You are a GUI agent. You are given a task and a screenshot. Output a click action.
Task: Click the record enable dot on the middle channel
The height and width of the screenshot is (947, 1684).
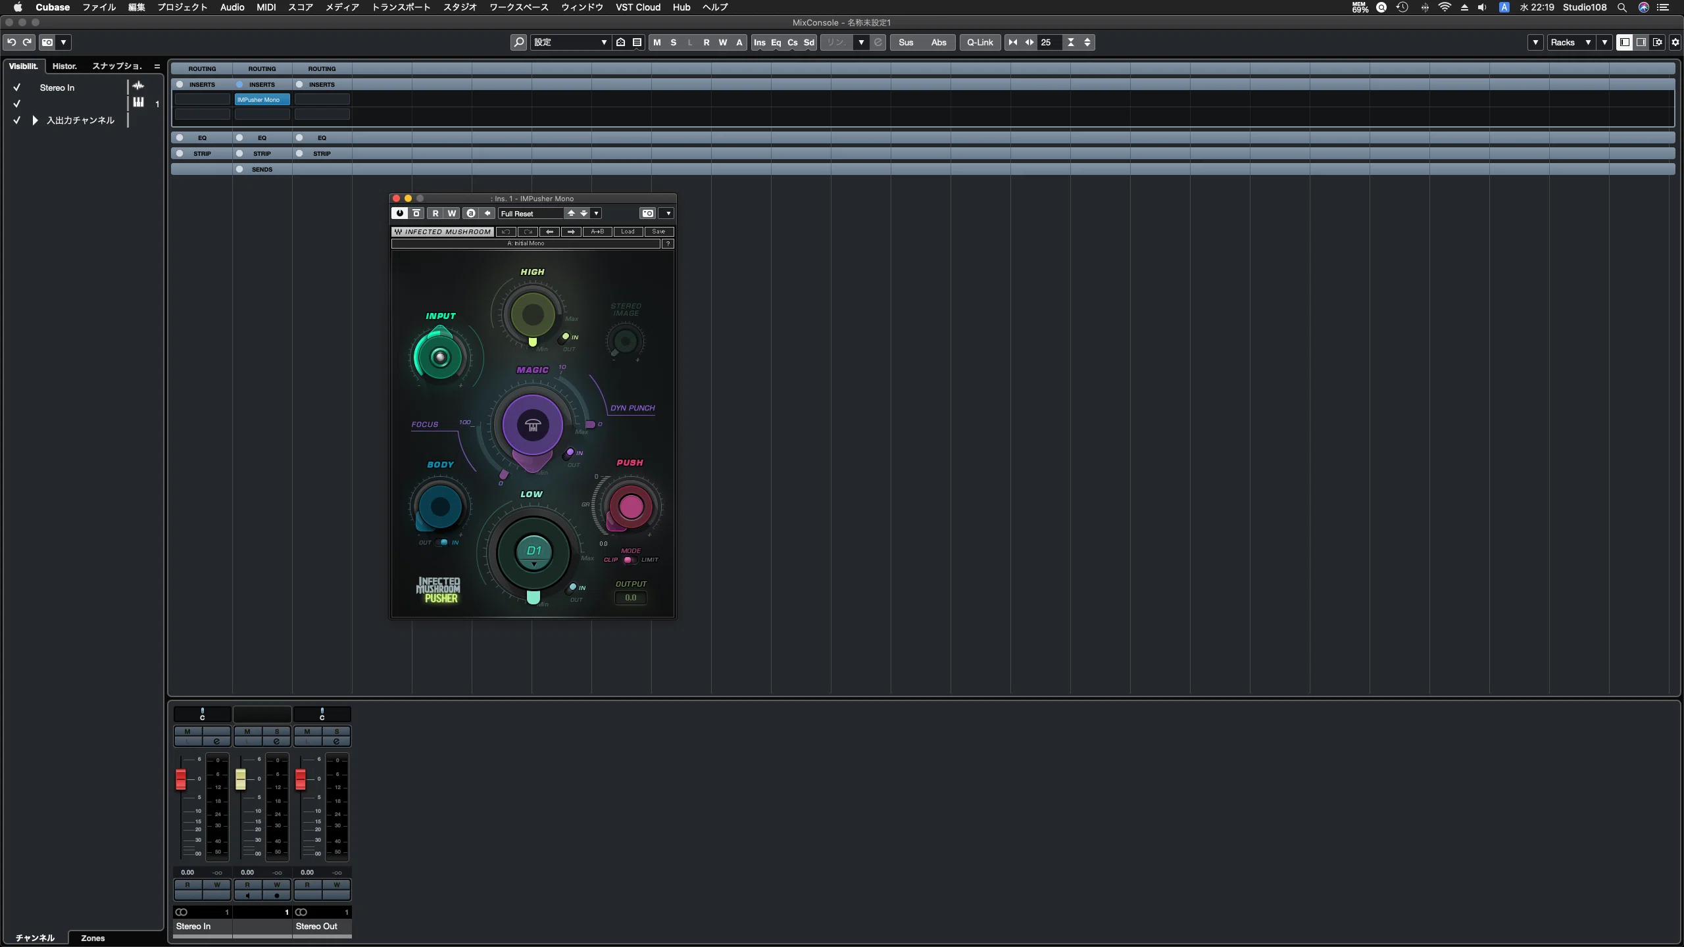pyautogui.click(x=276, y=895)
